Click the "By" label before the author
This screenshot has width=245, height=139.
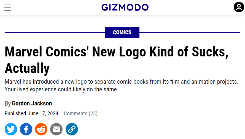pyautogui.click(x=7, y=104)
